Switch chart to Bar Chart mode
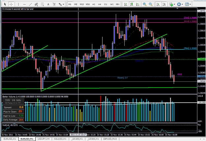The width and height of the screenshot is (206, 141). (x=126, y=4)
